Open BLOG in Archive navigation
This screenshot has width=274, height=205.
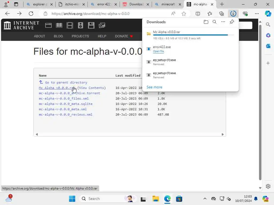click(x=58, y=36)
